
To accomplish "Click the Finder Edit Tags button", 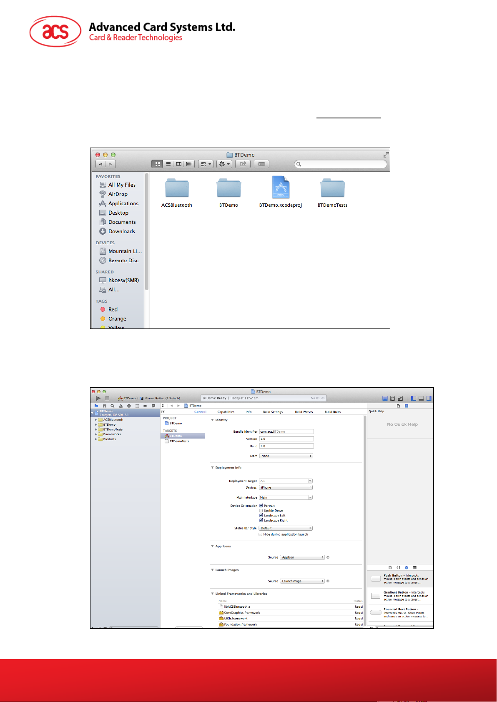I will pos(261,164).
